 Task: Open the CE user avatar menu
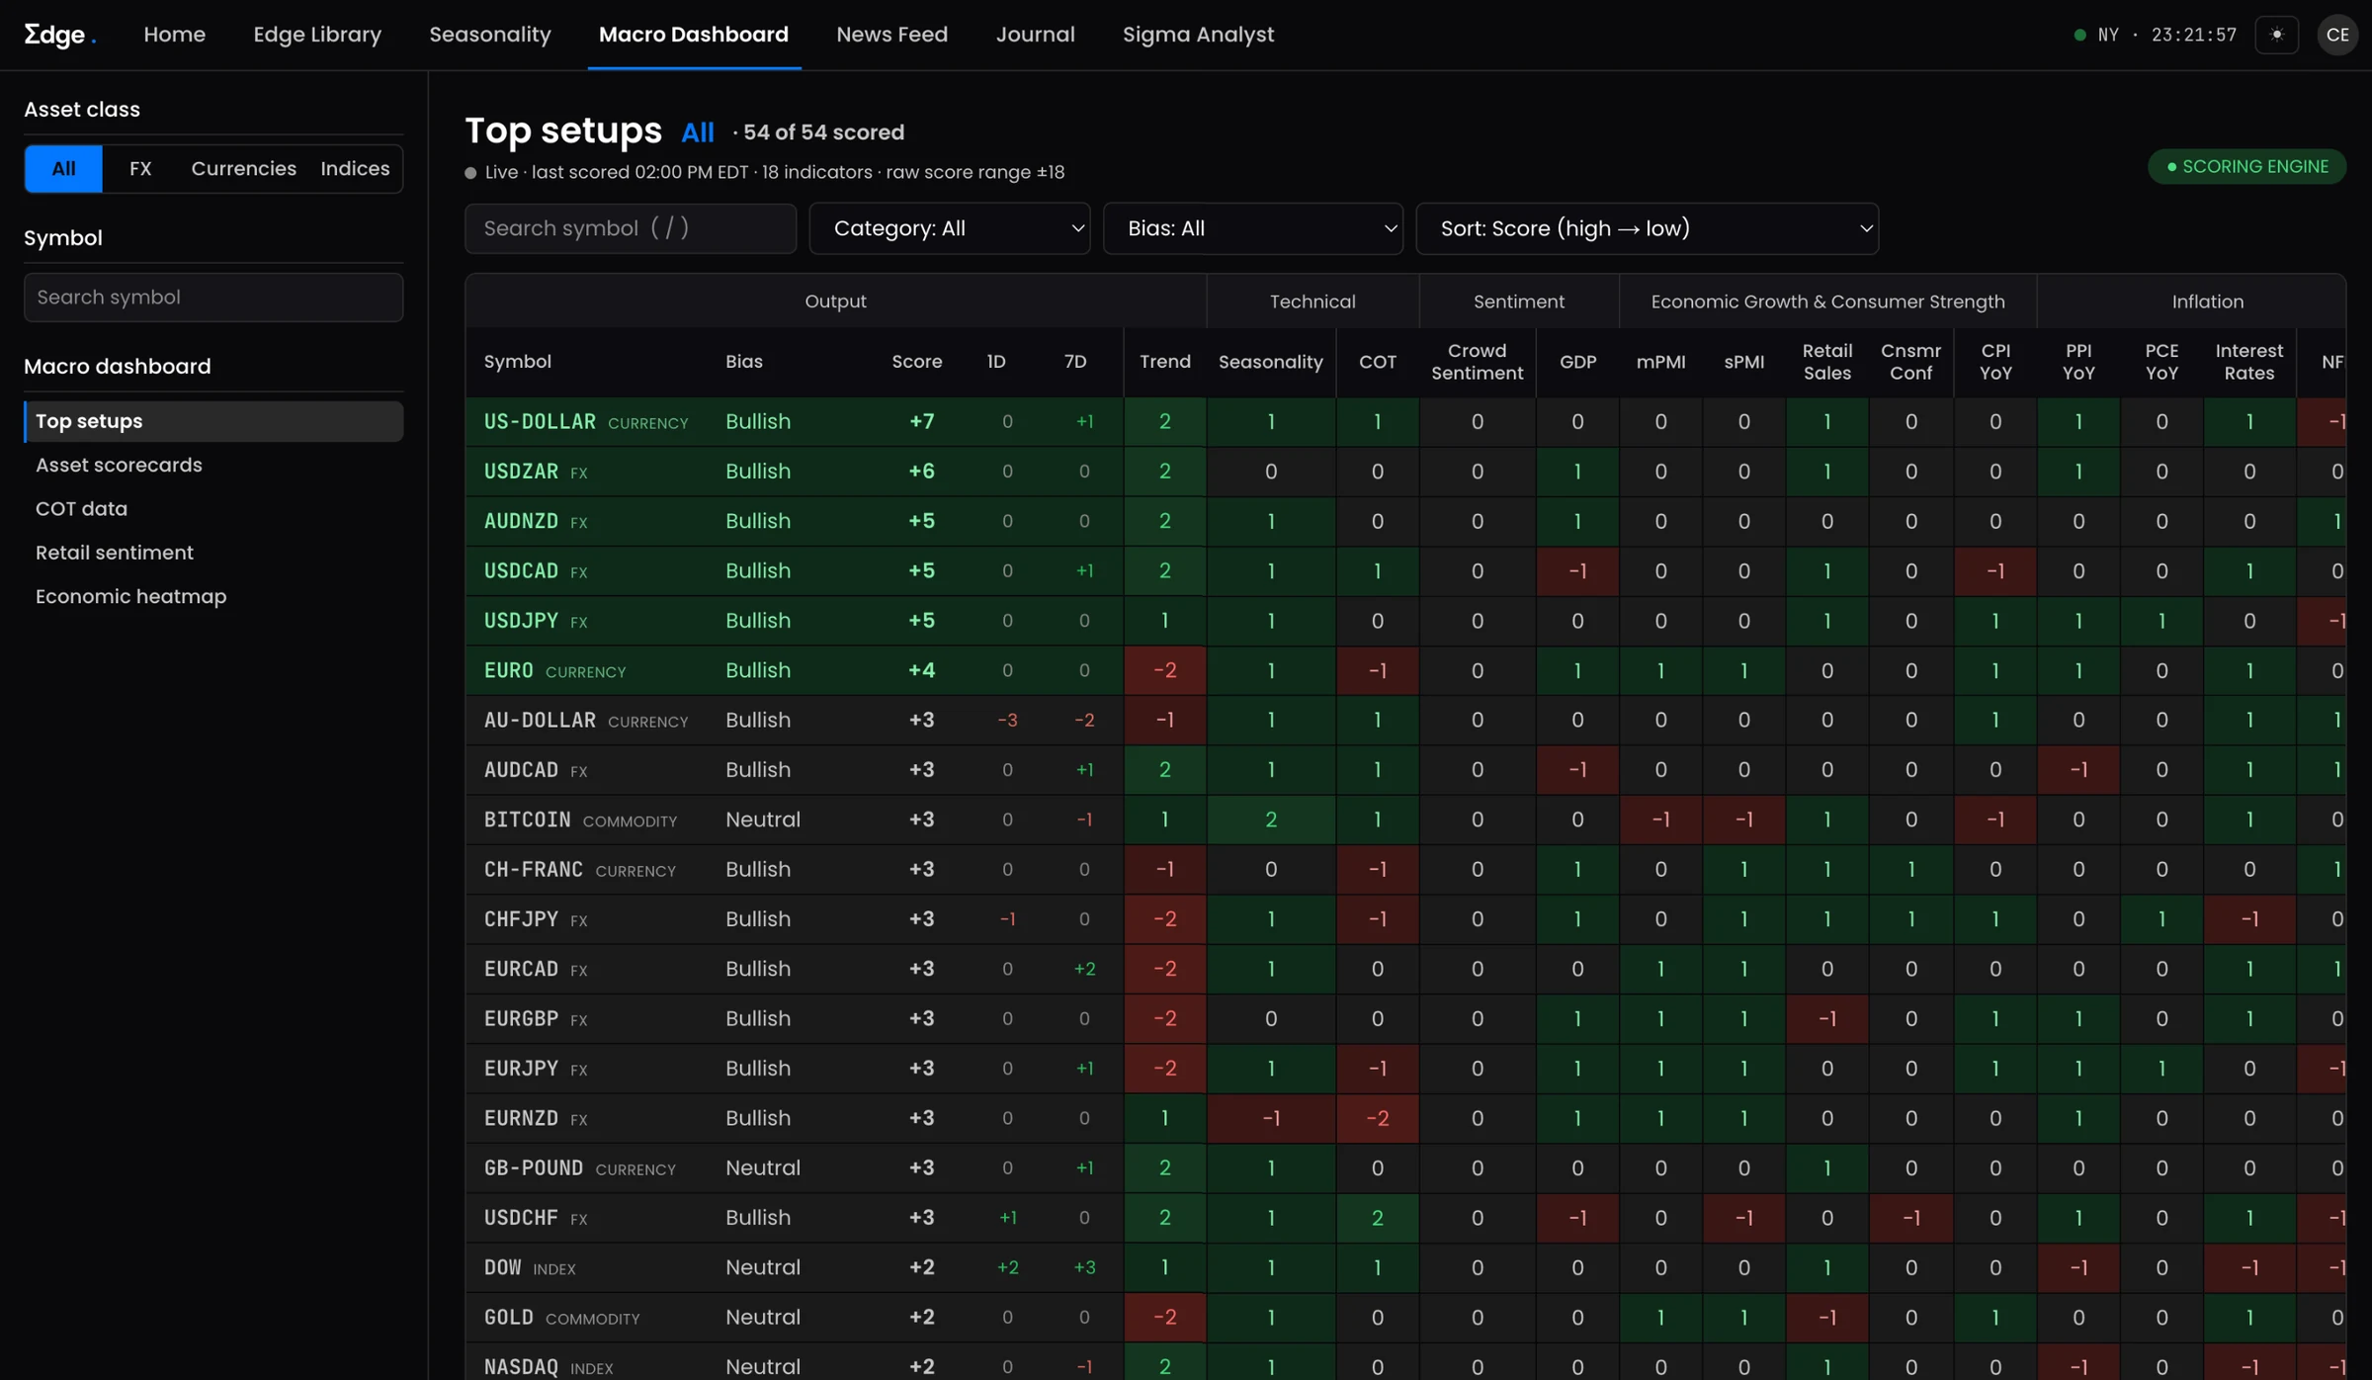pyautogui.click(x=2337, y=35)
